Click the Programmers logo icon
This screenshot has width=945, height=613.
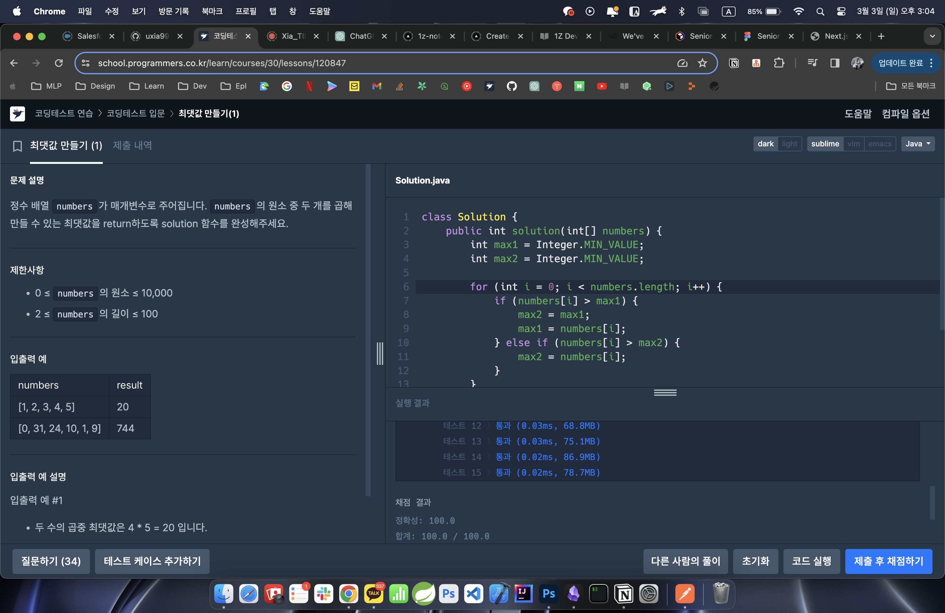coord(17,114)
